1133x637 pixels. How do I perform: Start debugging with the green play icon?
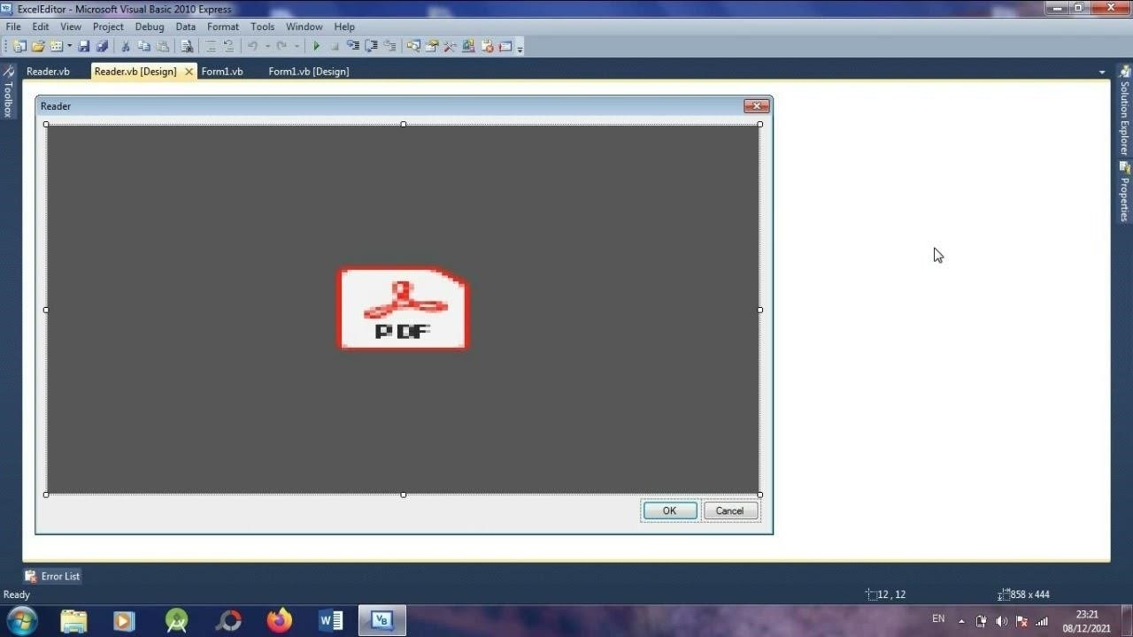[316, 46]
